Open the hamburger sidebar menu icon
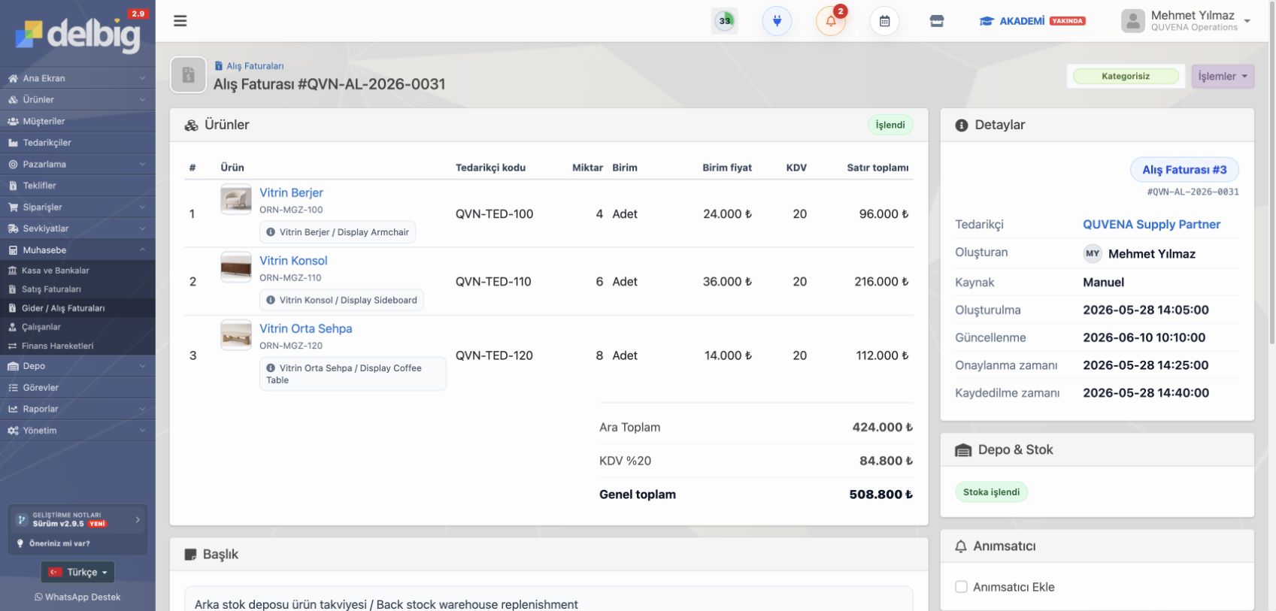This screenshot has height=611, width=1276. pyautogui.click(x=180, y=21)
